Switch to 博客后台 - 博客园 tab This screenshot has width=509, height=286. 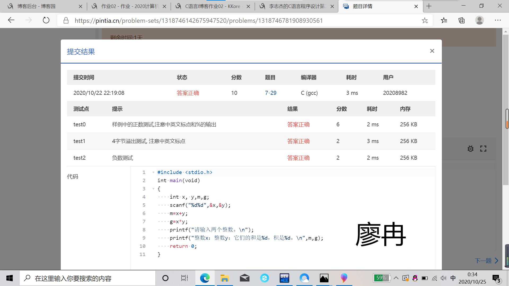point(36,6)
